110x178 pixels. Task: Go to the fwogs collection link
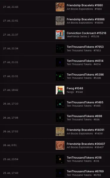(x=70, y=92)
